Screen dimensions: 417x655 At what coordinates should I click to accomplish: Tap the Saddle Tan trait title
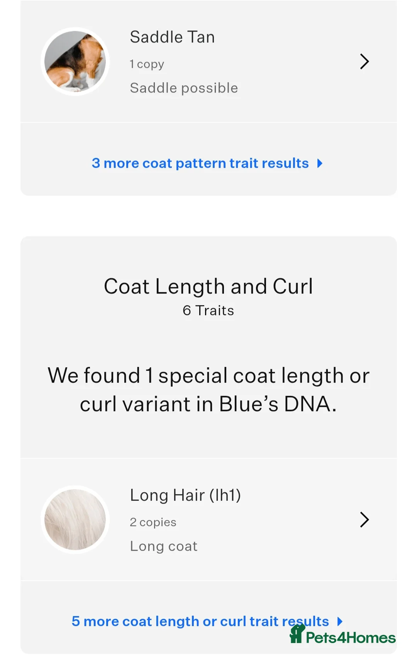tap(172, 37)
